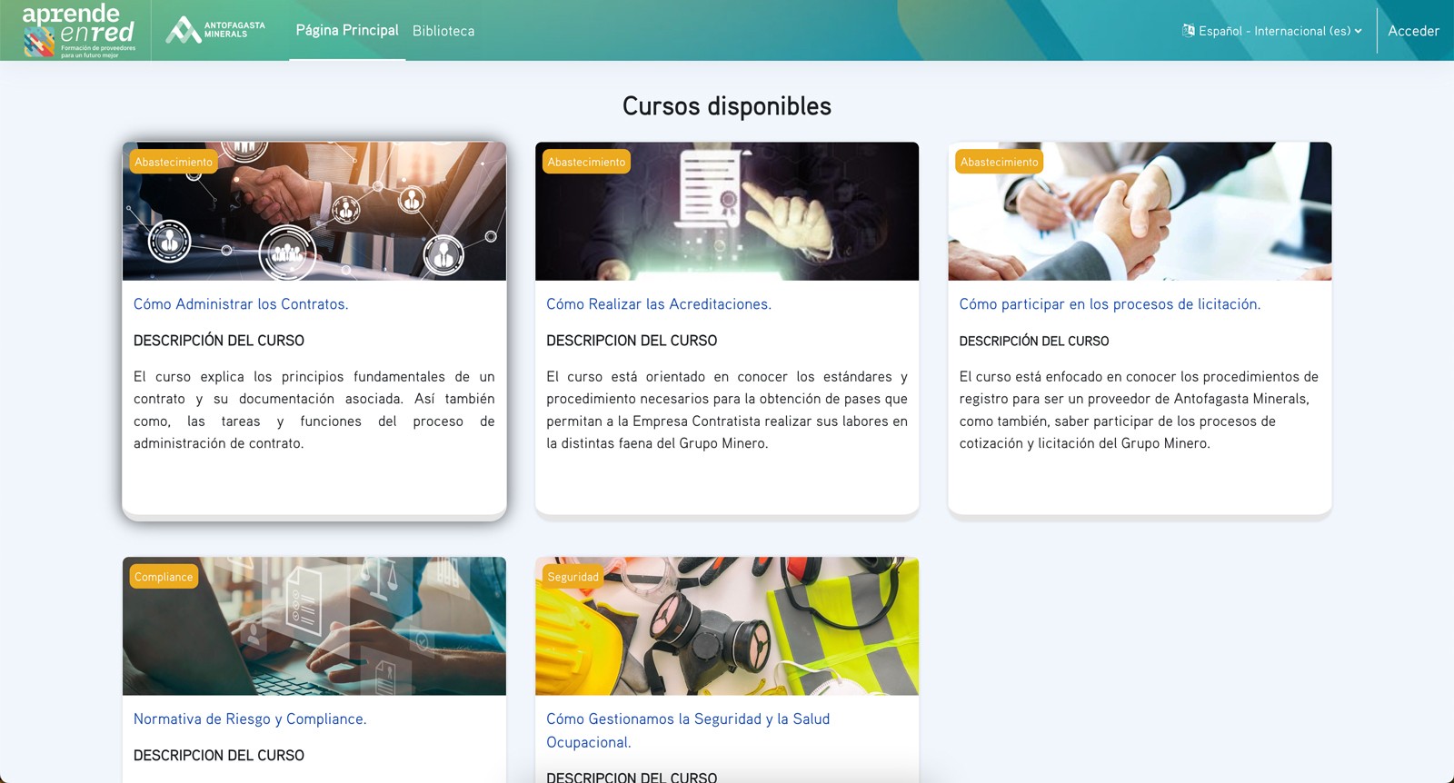This screenshot has height=783, width=1454.
Task: Select the Seguridad category badge
Action: pos(573,577)
